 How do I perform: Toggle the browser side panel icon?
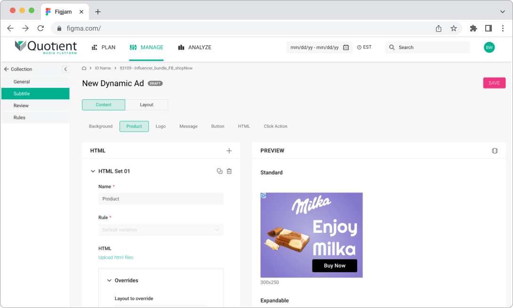(489, 28)
